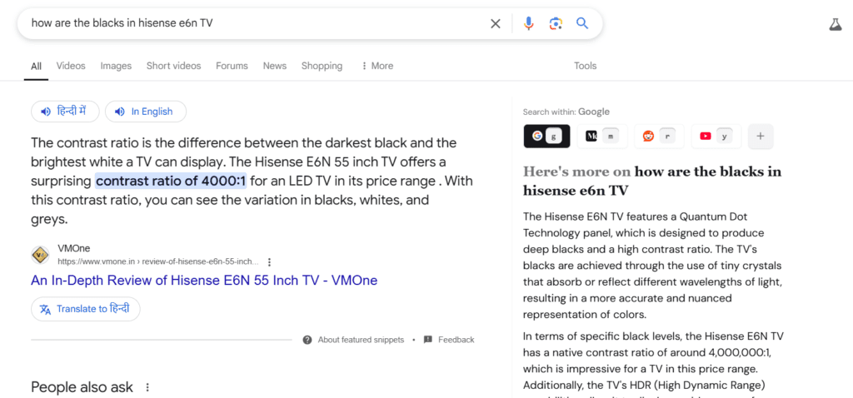
Task: Open Google Lens image search icon
Action: point(555,23)
